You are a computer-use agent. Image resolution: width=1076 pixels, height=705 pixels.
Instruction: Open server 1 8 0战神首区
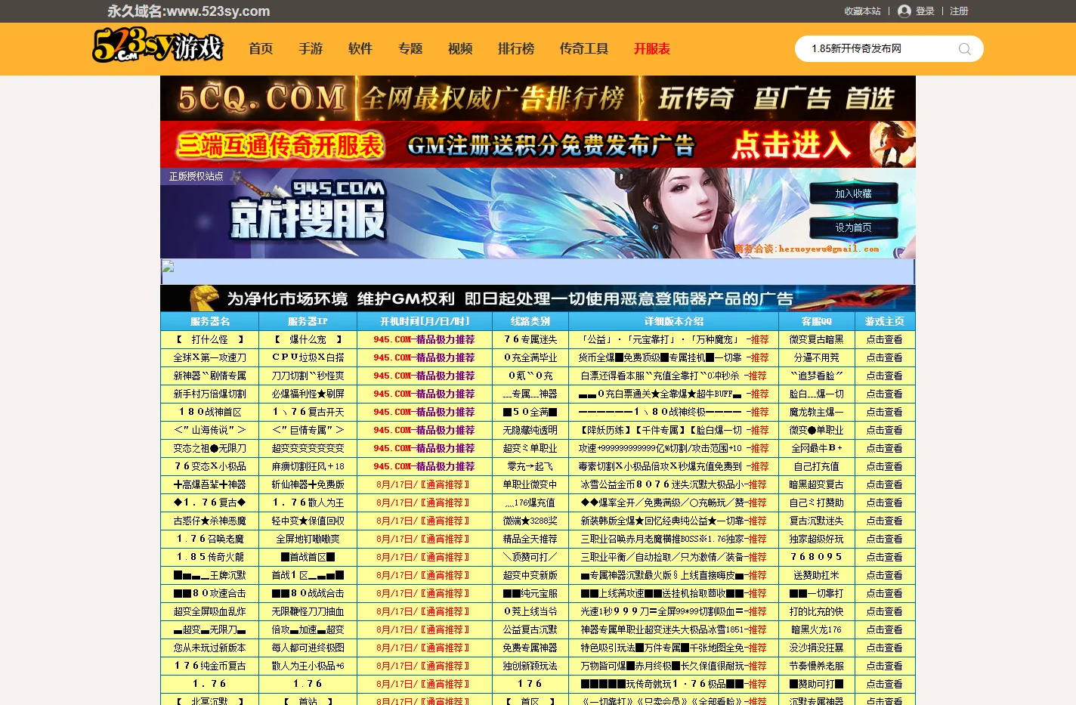pos(210,412)
